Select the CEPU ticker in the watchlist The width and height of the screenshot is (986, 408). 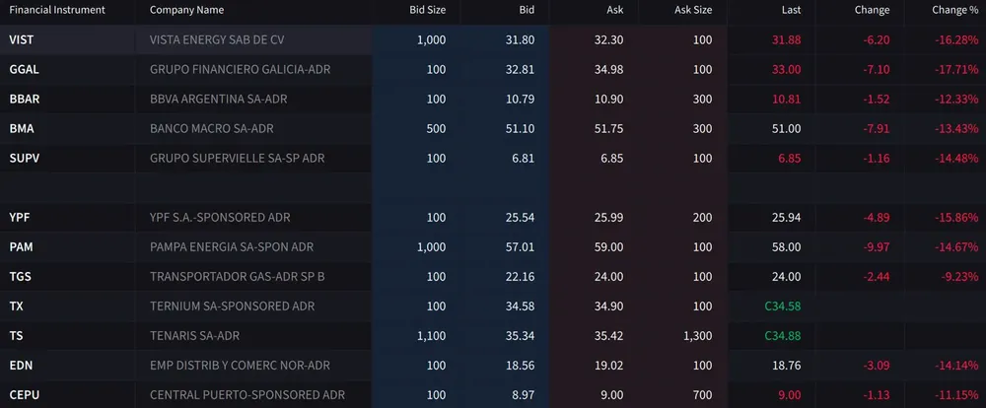24,395
